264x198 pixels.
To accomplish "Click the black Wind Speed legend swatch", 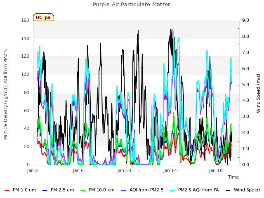I will [228, 191].
